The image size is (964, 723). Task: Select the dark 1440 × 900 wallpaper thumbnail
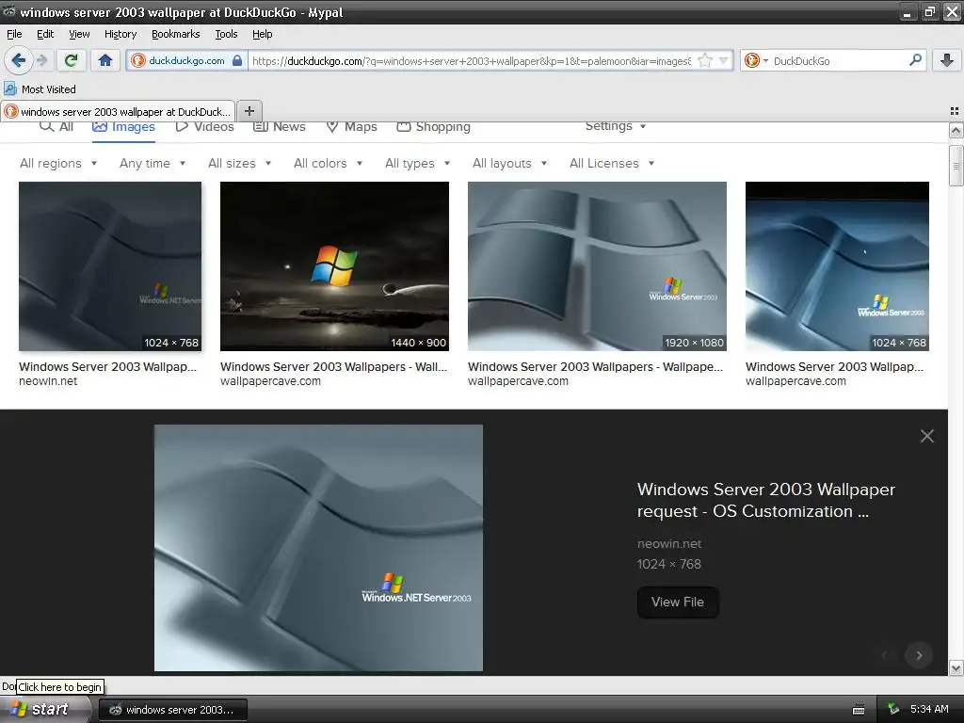coord(334,266)
